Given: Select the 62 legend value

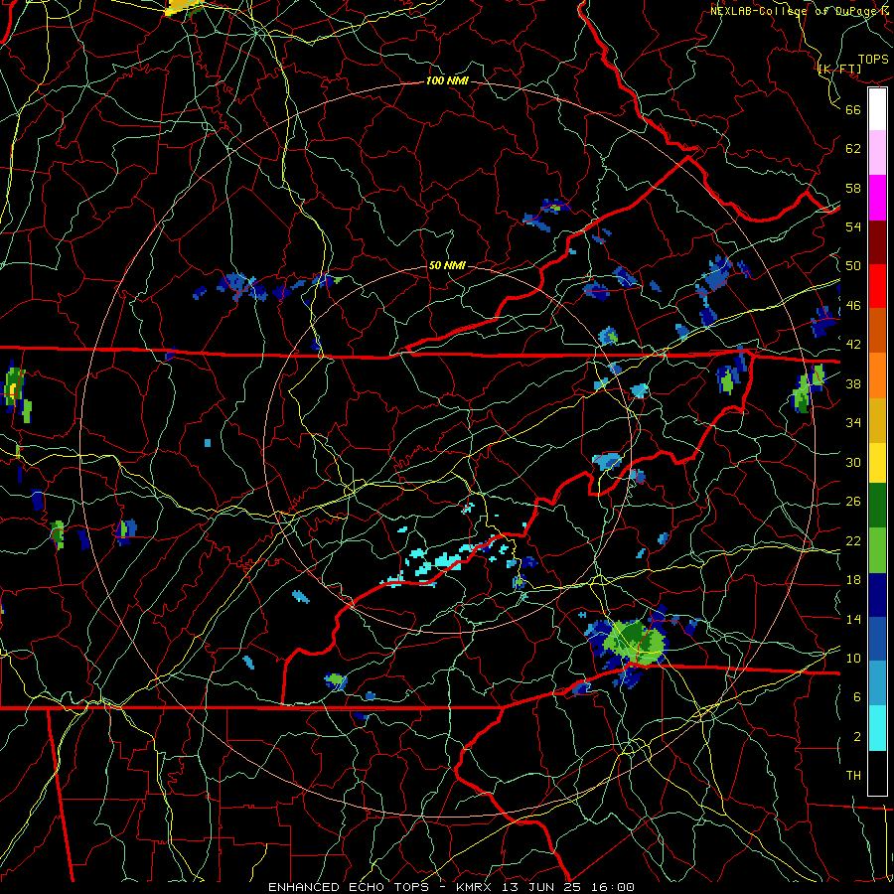Looking at the screenshot, I should pos(853,149).
